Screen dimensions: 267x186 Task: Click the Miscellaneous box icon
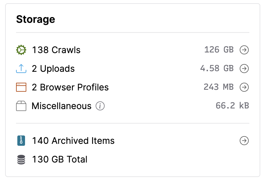pyautogui.click(x=21, y=106)
